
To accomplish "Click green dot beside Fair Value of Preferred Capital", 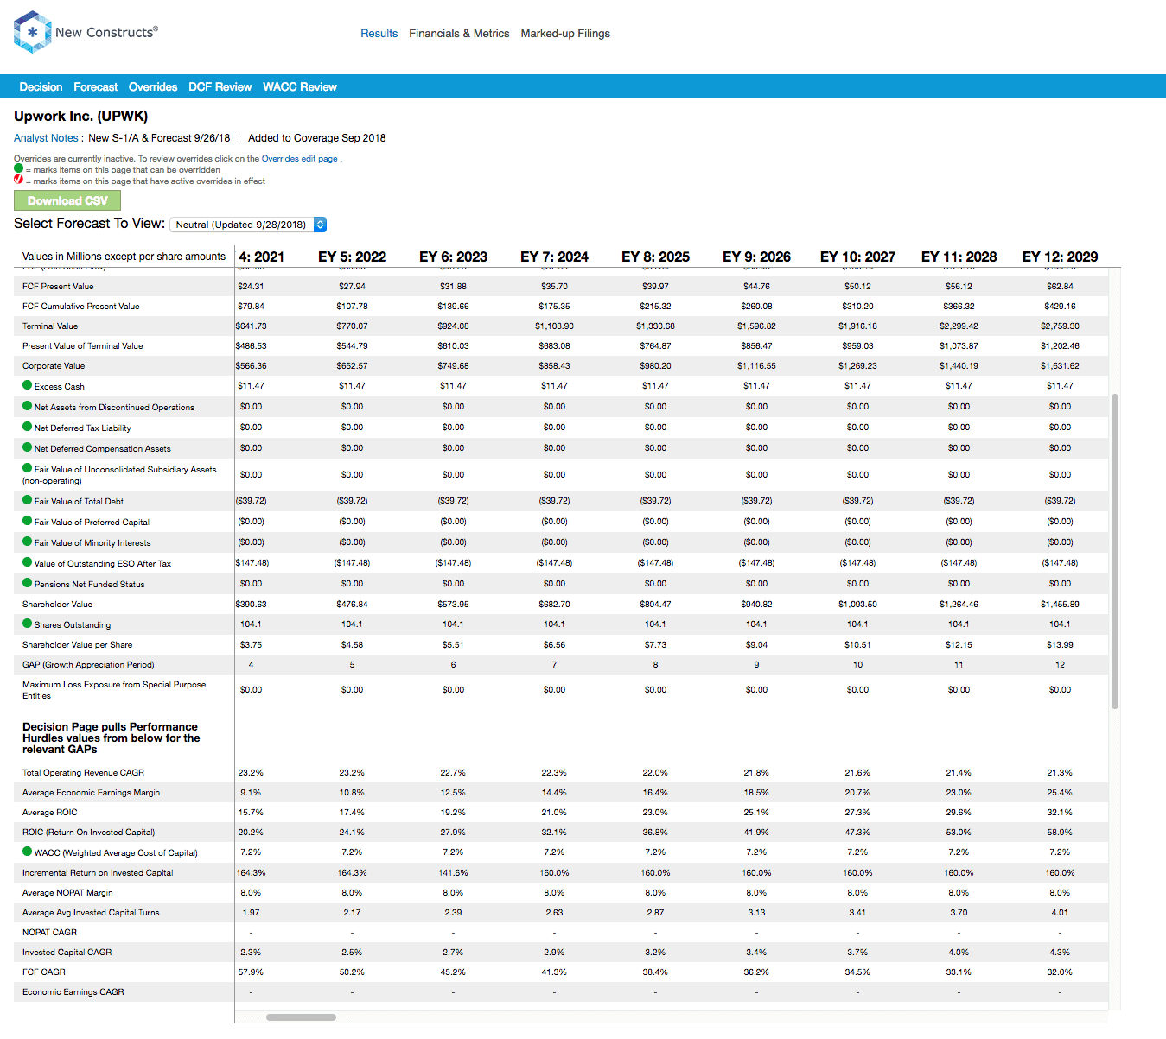I will [x=27, y=521].
